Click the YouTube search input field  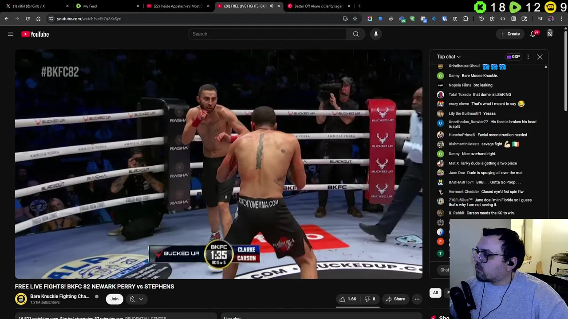267,34
